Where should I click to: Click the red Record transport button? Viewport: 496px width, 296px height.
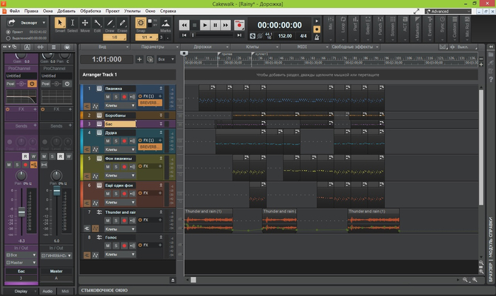239,25
